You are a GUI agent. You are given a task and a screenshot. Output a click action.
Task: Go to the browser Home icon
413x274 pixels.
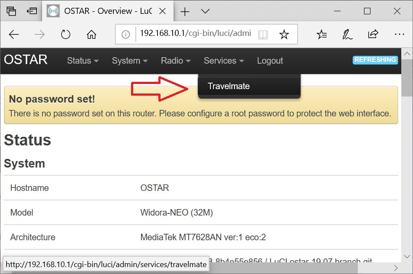pyautogui.click(x=92, y=35)
